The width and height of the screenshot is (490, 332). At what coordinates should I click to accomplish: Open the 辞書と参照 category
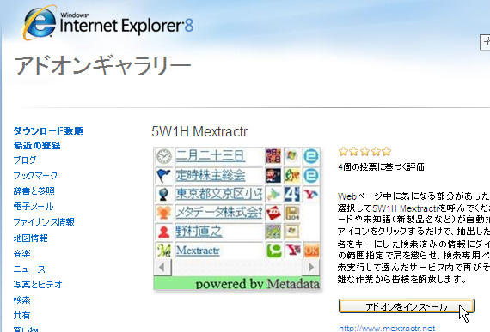pos(34,190)
